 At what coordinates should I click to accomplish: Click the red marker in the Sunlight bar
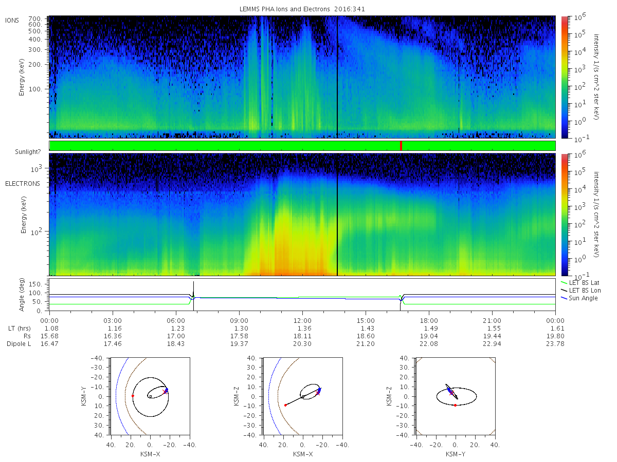(x=401, y=146)
